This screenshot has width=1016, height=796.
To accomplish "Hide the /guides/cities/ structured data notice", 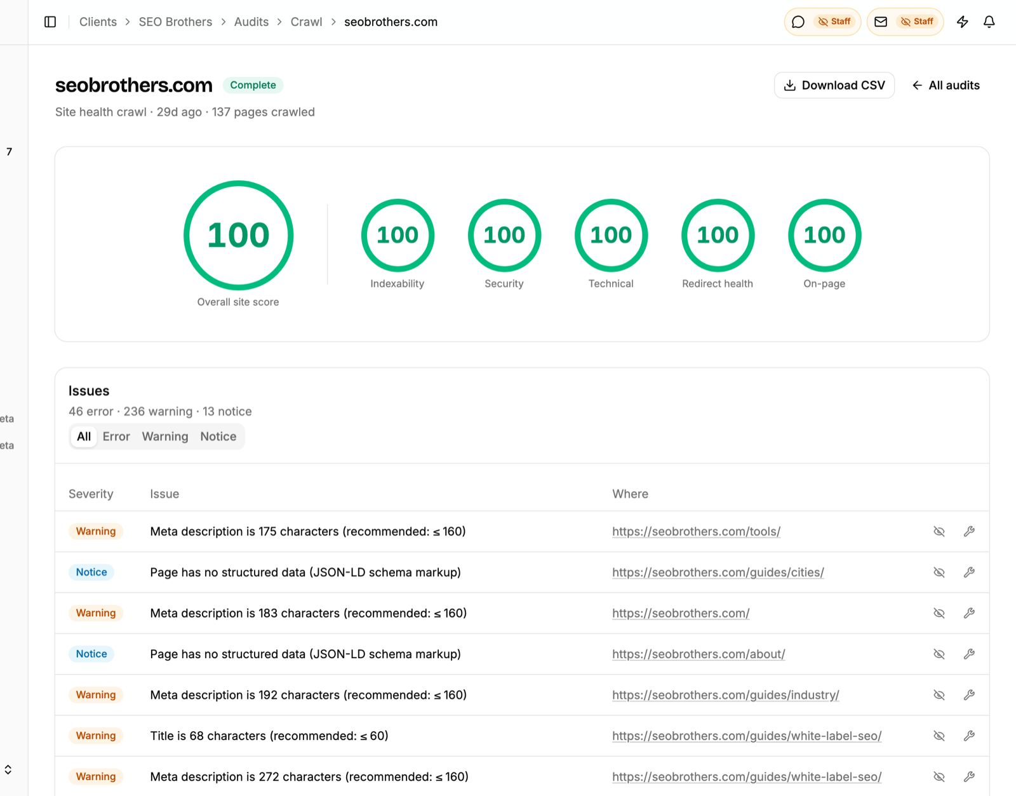I will (939, 572).
